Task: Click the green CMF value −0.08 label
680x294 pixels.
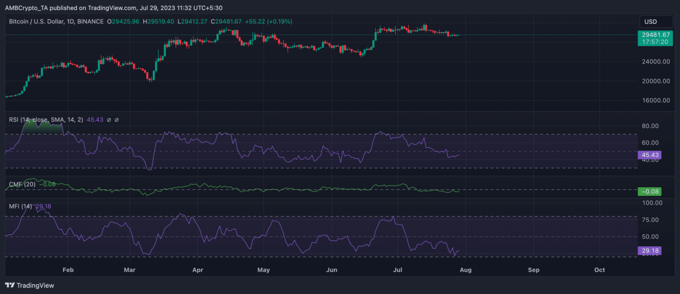Action: click(x=649, y=191)
